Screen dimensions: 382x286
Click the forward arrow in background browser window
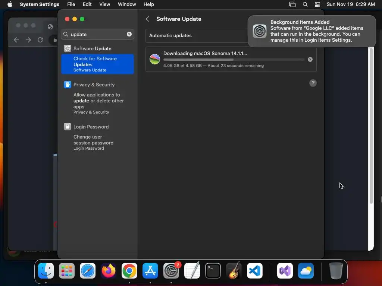click(x=28, y=40)
